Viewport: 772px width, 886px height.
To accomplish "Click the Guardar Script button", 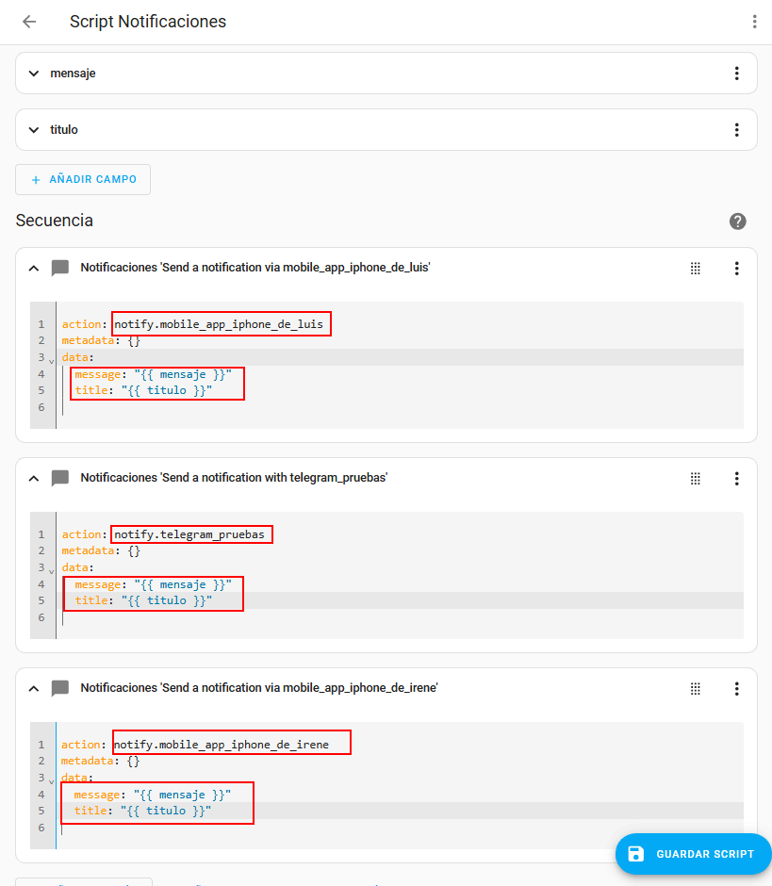I will click(x=693, y=854).
